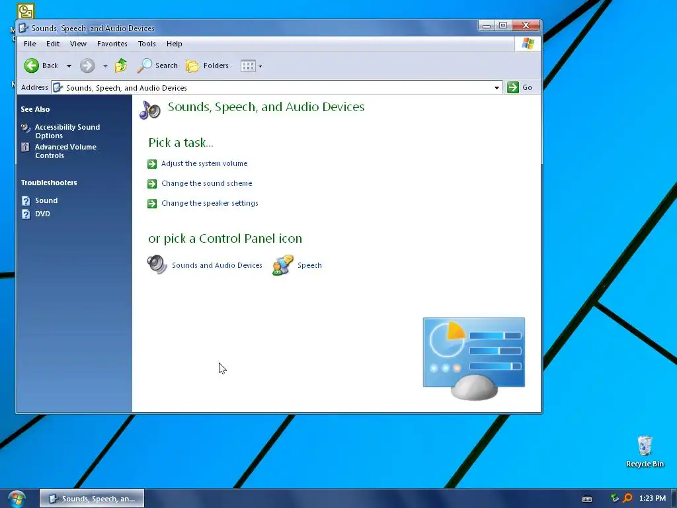
Task: Click the address bar folder icon
Action: [58, 88]
